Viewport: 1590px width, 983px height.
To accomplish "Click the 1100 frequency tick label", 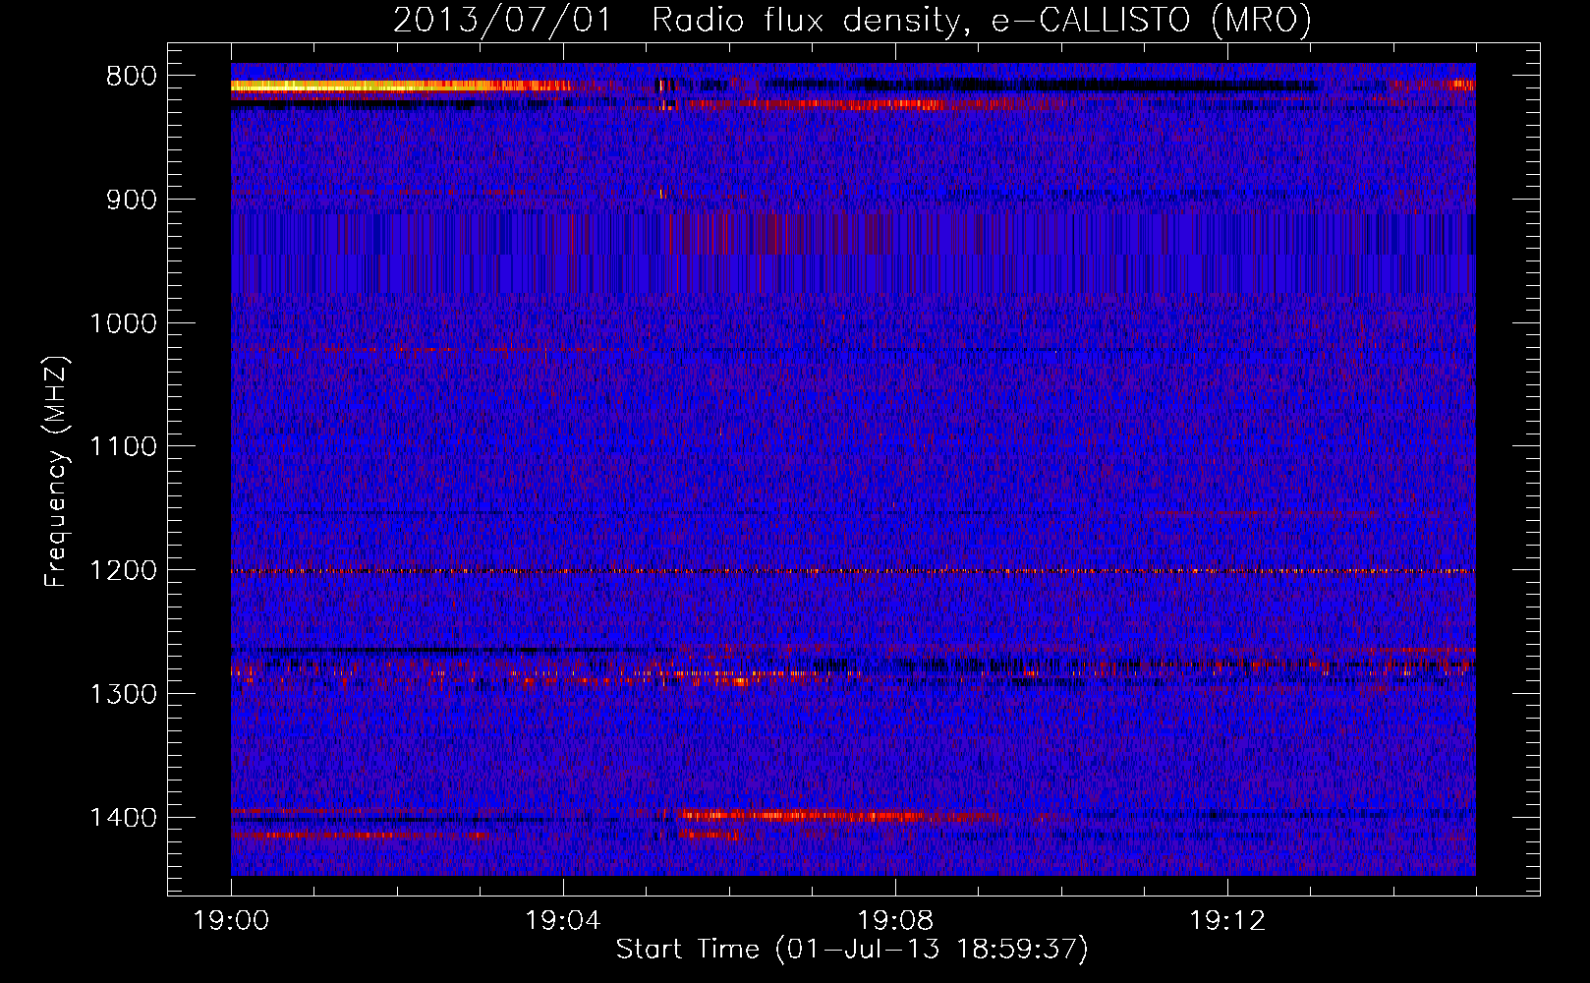I will 123,447.
